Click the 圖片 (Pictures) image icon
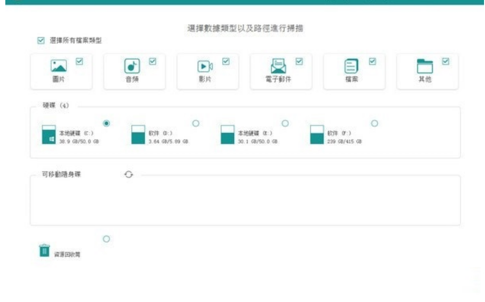 coord(59,66)
